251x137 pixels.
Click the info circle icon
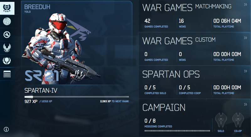coord(6,129)
